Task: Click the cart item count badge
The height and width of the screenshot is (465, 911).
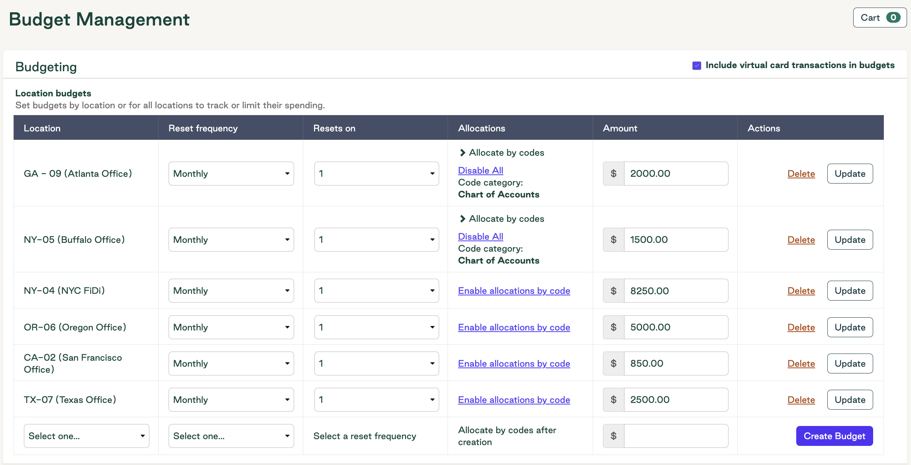Action: point(893,18)
